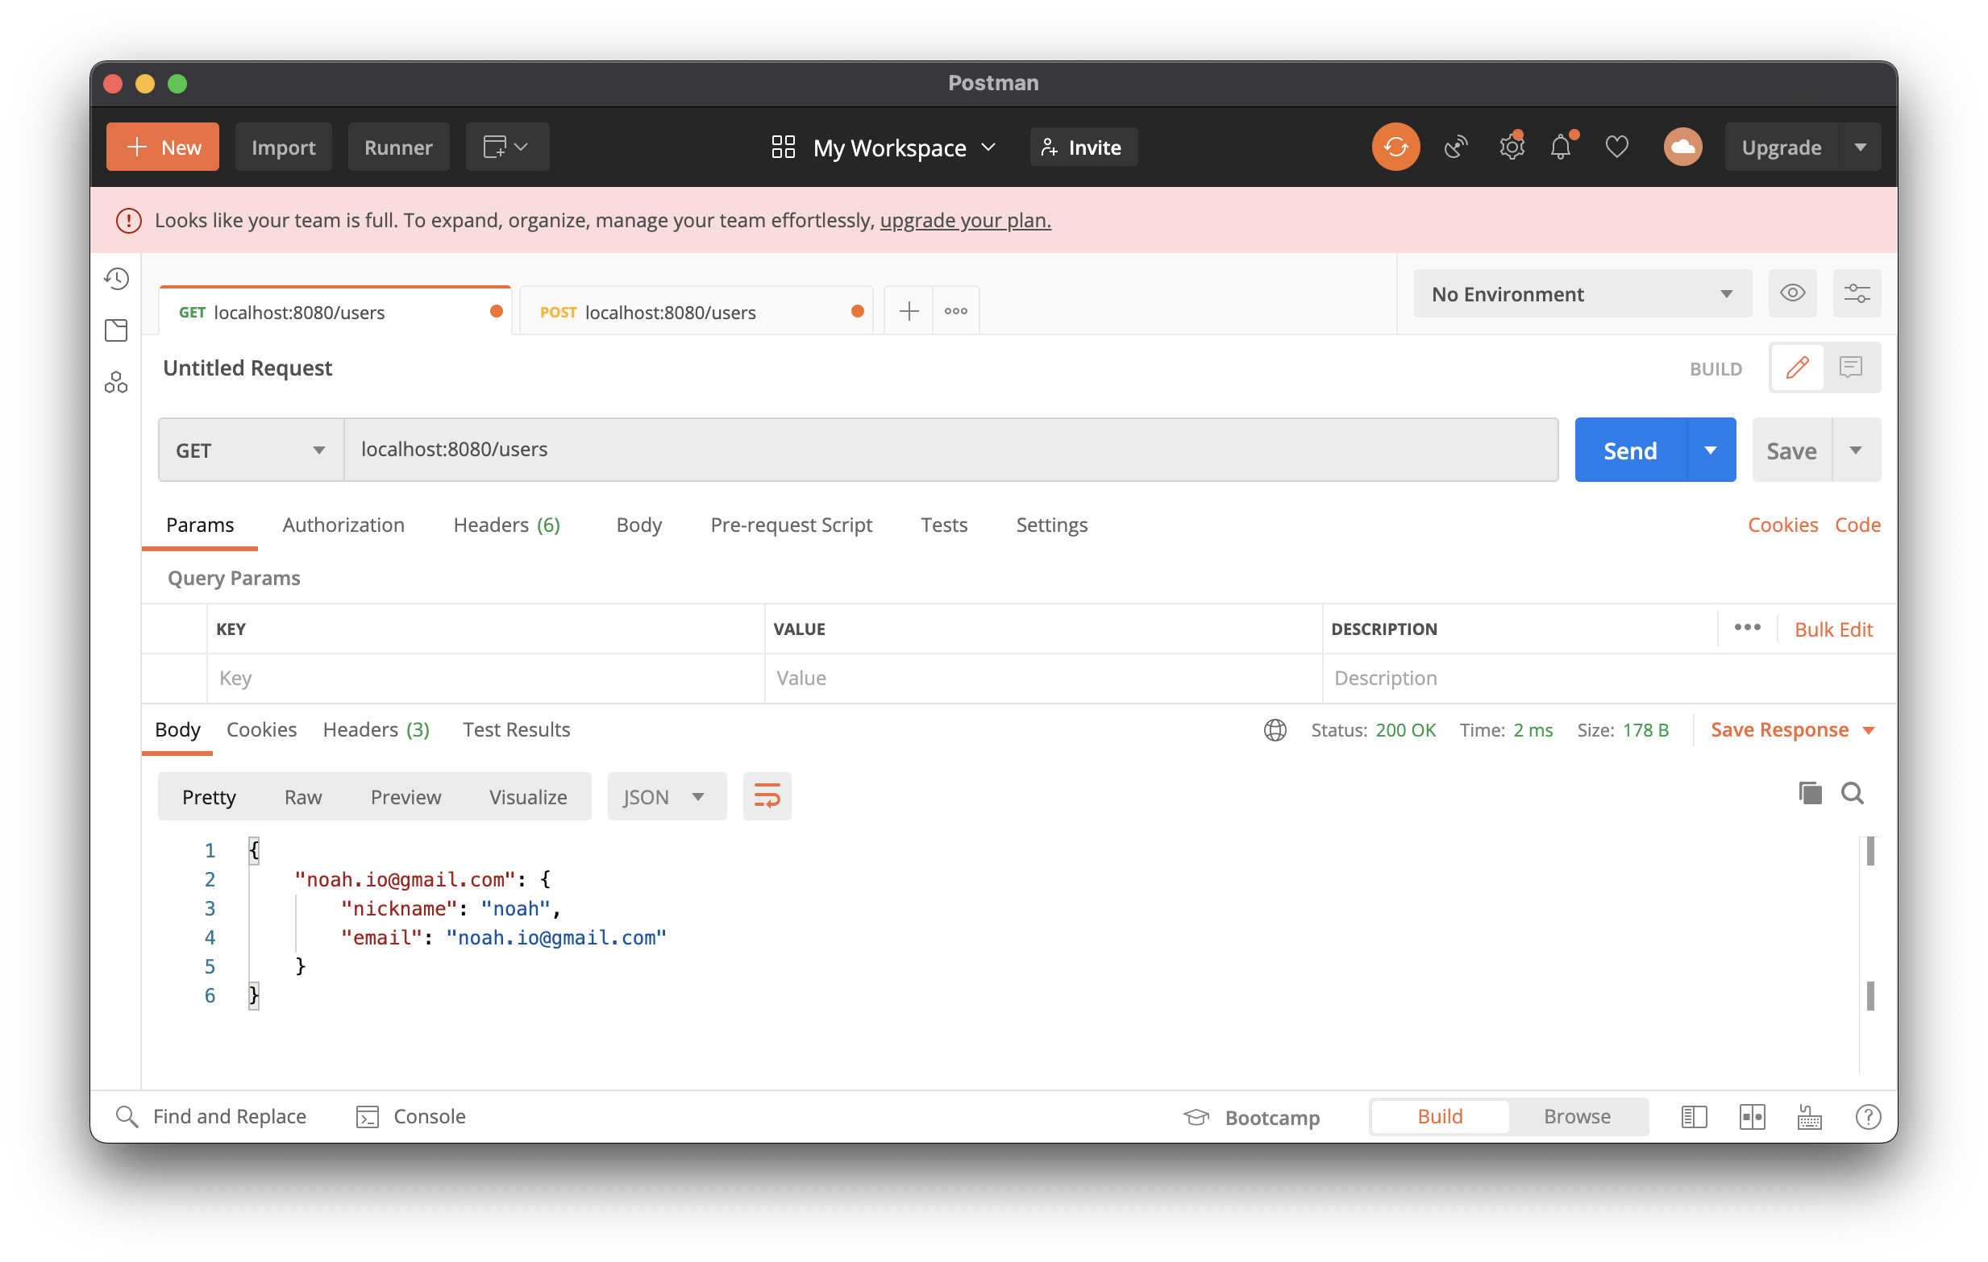Add a new request tab
The image size is (1988, 1262).
pos(908,311)
